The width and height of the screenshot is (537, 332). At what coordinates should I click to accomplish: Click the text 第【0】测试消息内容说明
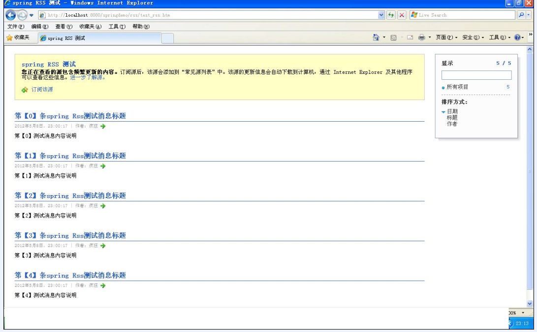point(46,136)
